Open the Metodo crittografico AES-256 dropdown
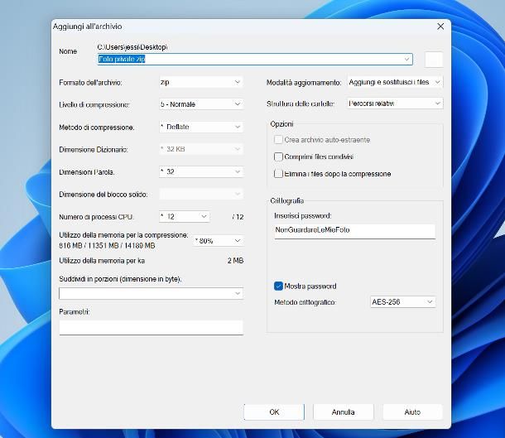Screen dimensions: 505x438 click(x=402, y=301)
